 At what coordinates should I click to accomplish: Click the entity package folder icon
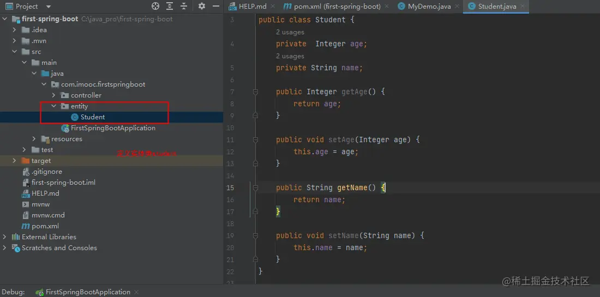65,106
